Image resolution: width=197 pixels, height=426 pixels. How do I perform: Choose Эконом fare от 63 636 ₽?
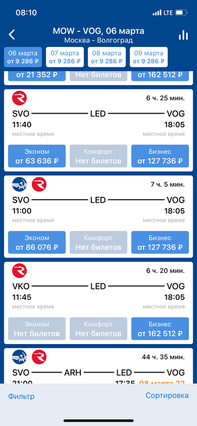[37, 156]
